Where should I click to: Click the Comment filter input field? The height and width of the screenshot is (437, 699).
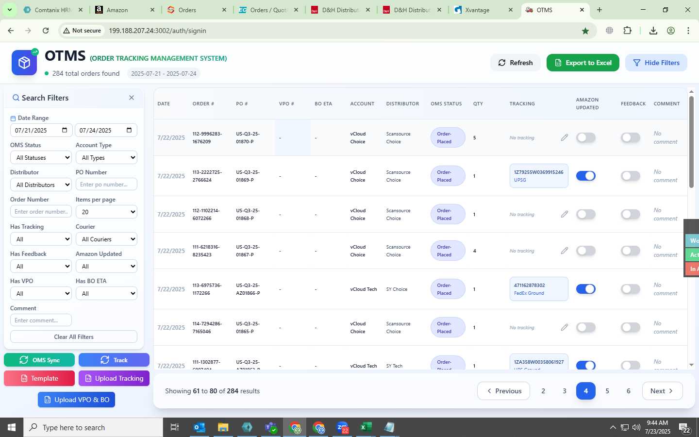41,320
